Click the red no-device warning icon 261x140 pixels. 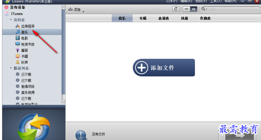pyautogui.click(x=6, y=7)
